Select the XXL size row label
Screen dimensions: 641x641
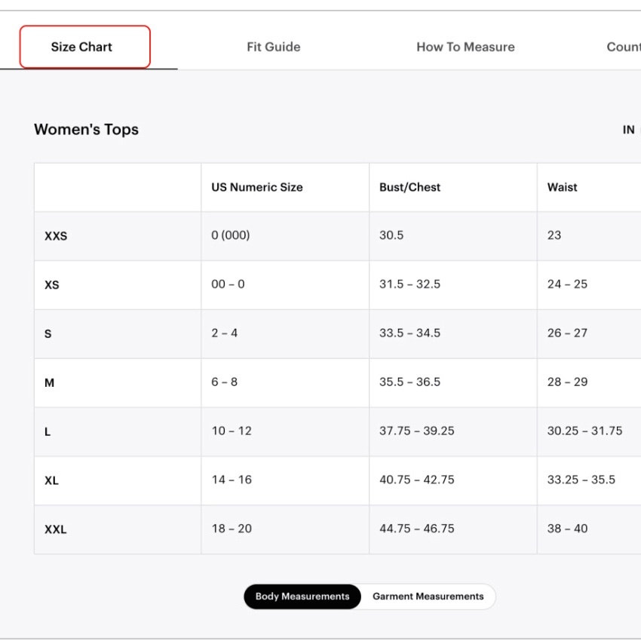[x=55, y=529]
